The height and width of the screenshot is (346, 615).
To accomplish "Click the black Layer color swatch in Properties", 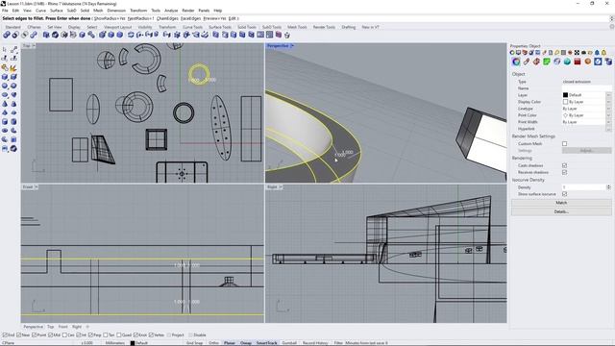I will [565, 95].
